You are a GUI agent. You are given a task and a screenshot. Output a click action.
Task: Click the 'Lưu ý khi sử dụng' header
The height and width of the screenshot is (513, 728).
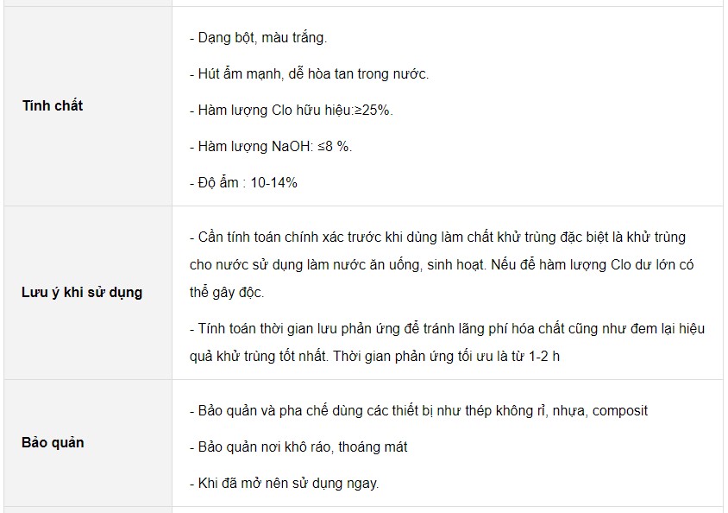tap(82, 292)
